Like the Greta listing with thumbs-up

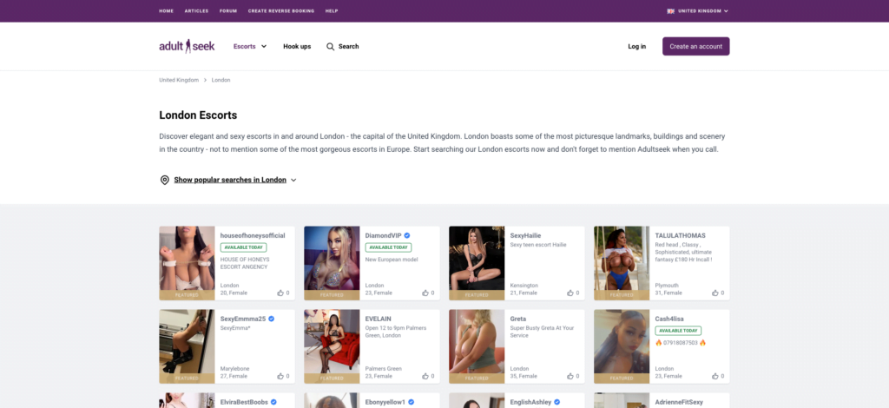click(570, 376)
